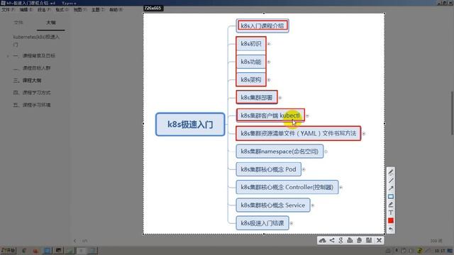Jump to 四、课程学习方式 outline item
The height and width of the screenshot is (255, 454).
(32, 93)
